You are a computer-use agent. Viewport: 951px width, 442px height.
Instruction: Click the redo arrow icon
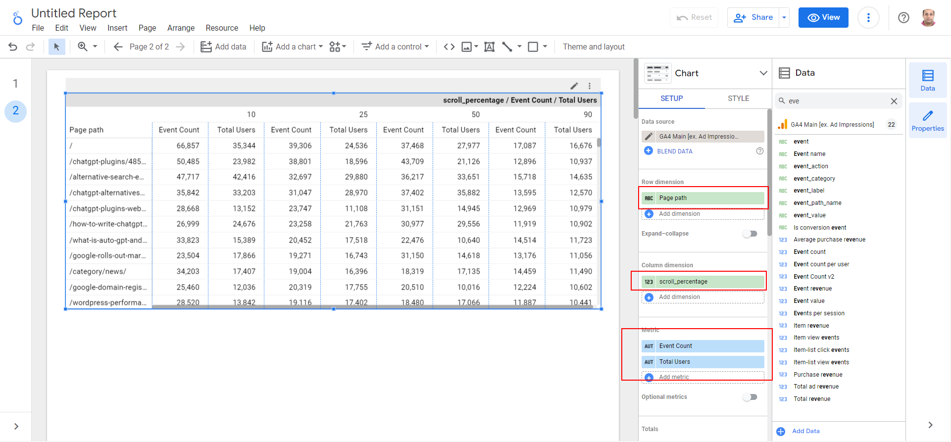pyautogui.click(x=30, y=47)
